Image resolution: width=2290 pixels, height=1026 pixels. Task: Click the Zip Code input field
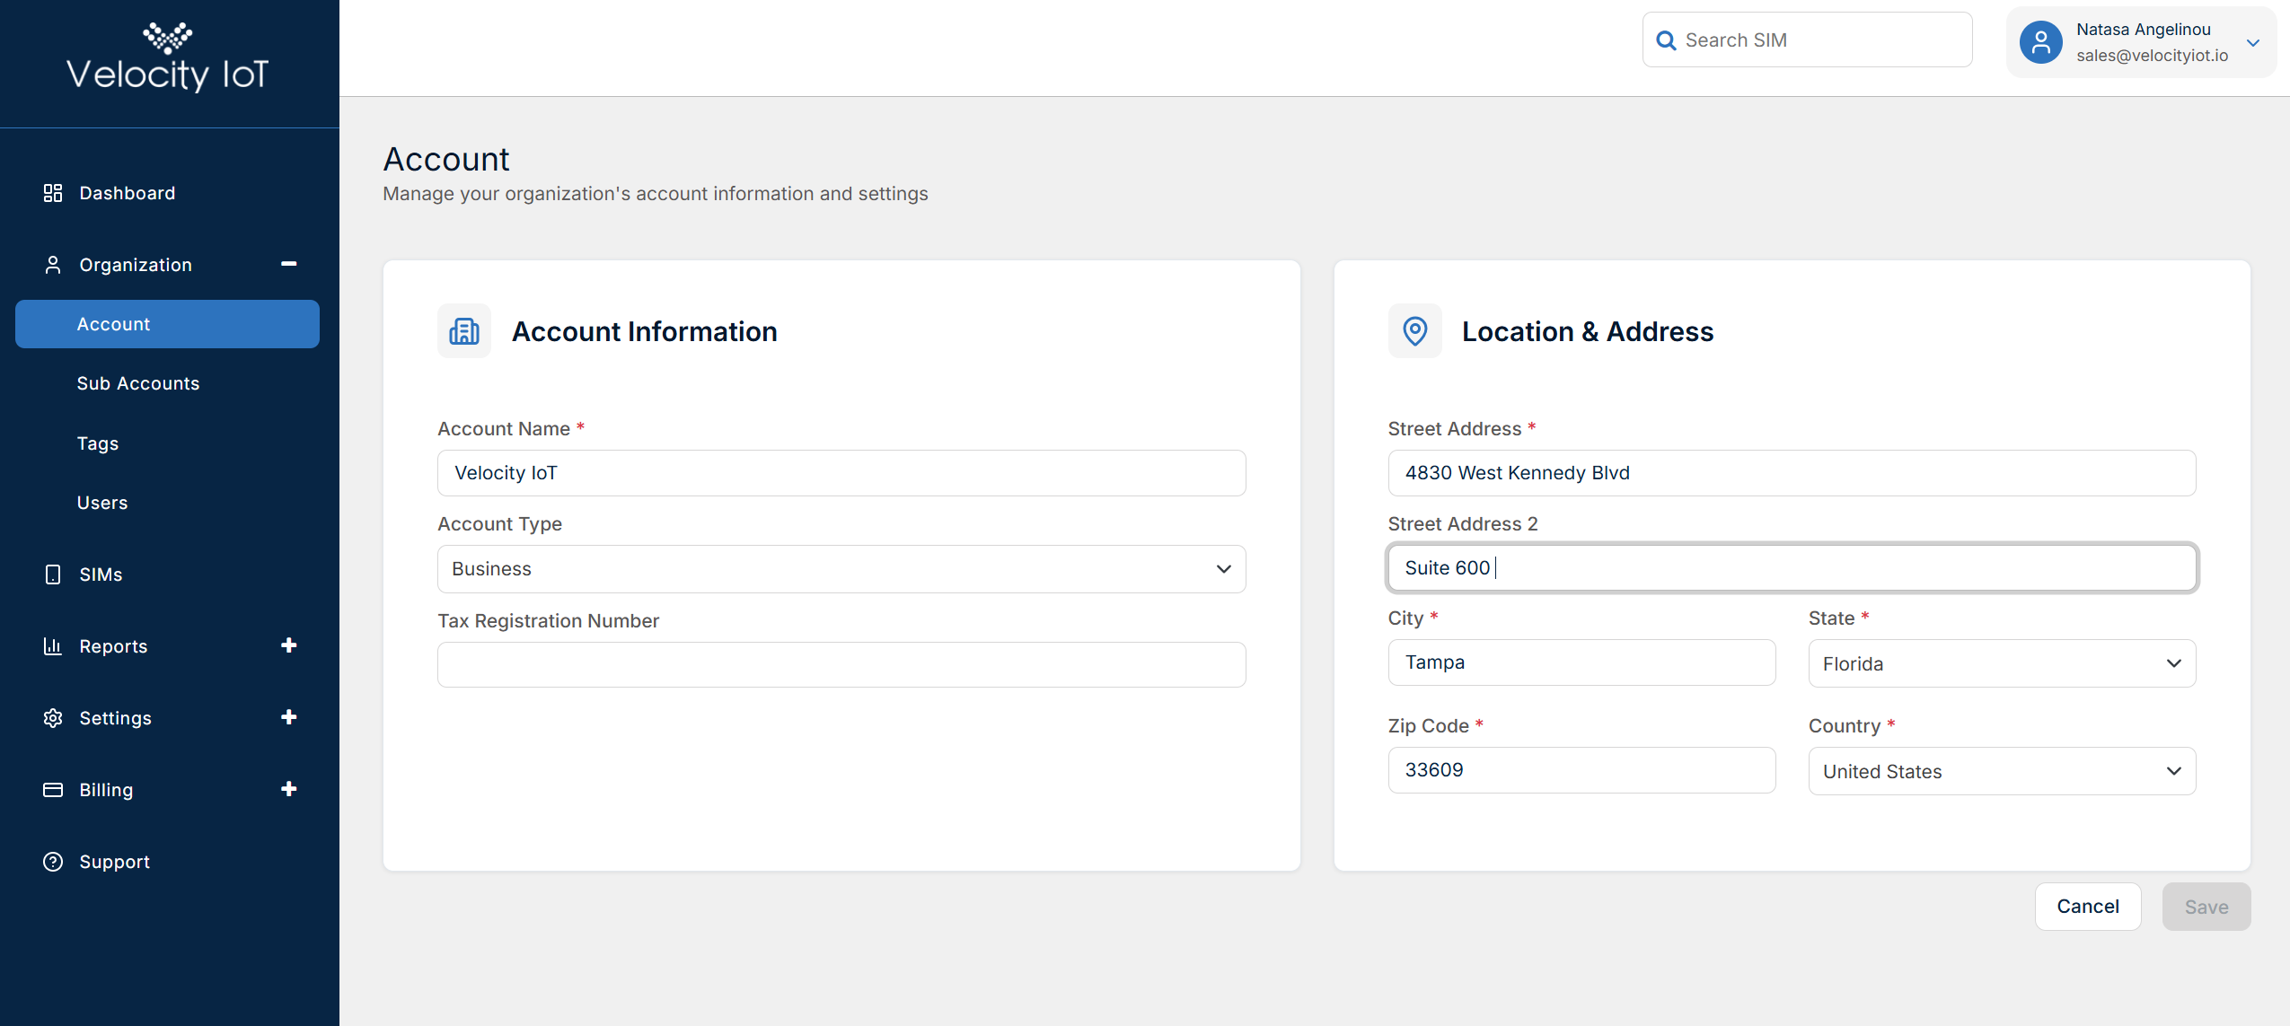1581,770
